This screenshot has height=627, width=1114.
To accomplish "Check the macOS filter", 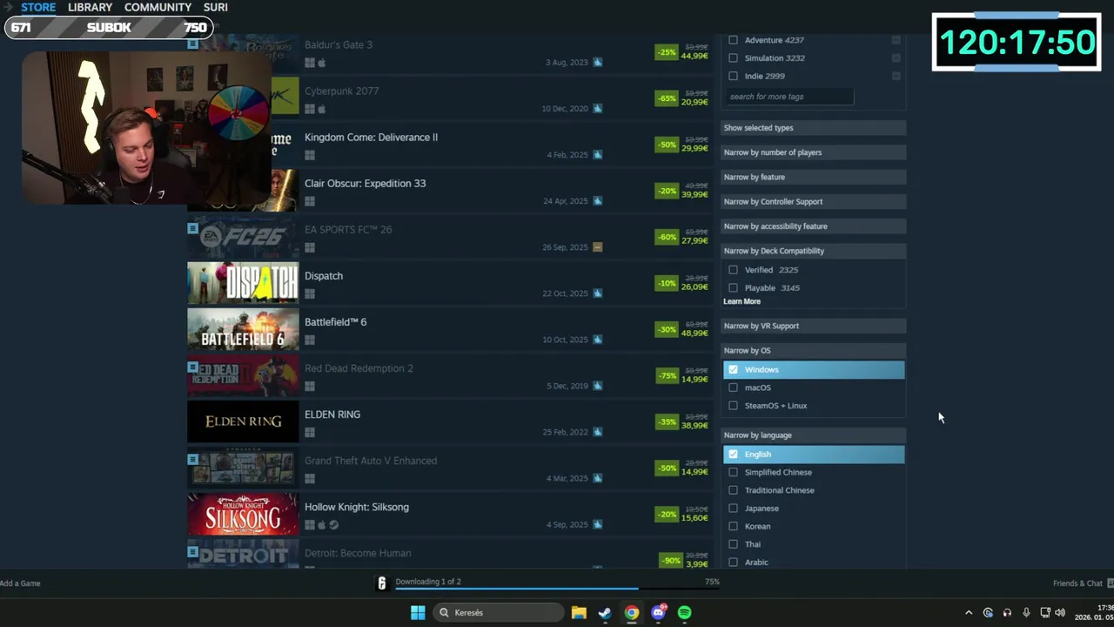I will point(733,388).
